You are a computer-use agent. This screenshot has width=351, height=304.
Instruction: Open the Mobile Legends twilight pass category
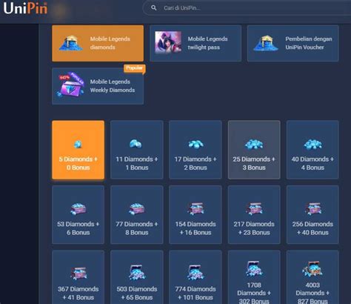pyautogui.click(x=195, y=43)
